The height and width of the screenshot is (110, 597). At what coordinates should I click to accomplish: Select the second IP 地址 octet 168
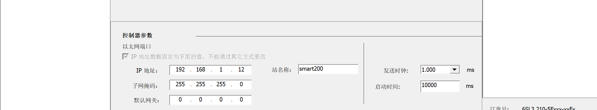[200, 70]
